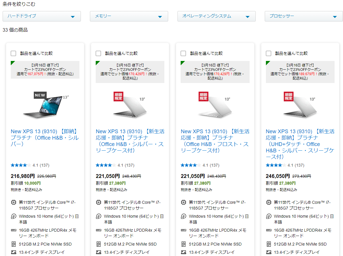The width and height of the screenshot is (343, 256).
Task: Click the struck-through 226,980円 price
Action: 47,176
